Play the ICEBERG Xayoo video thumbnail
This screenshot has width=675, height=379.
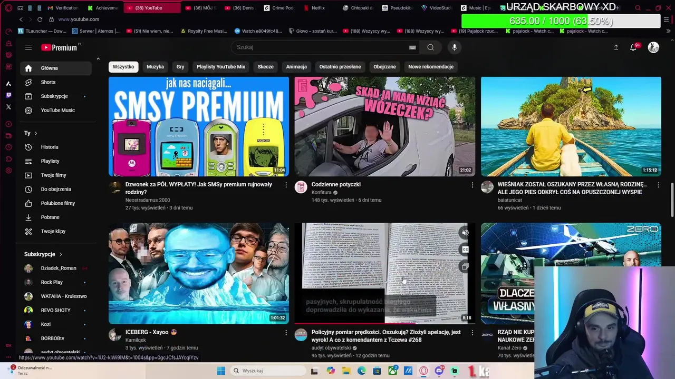coord(199,273)
